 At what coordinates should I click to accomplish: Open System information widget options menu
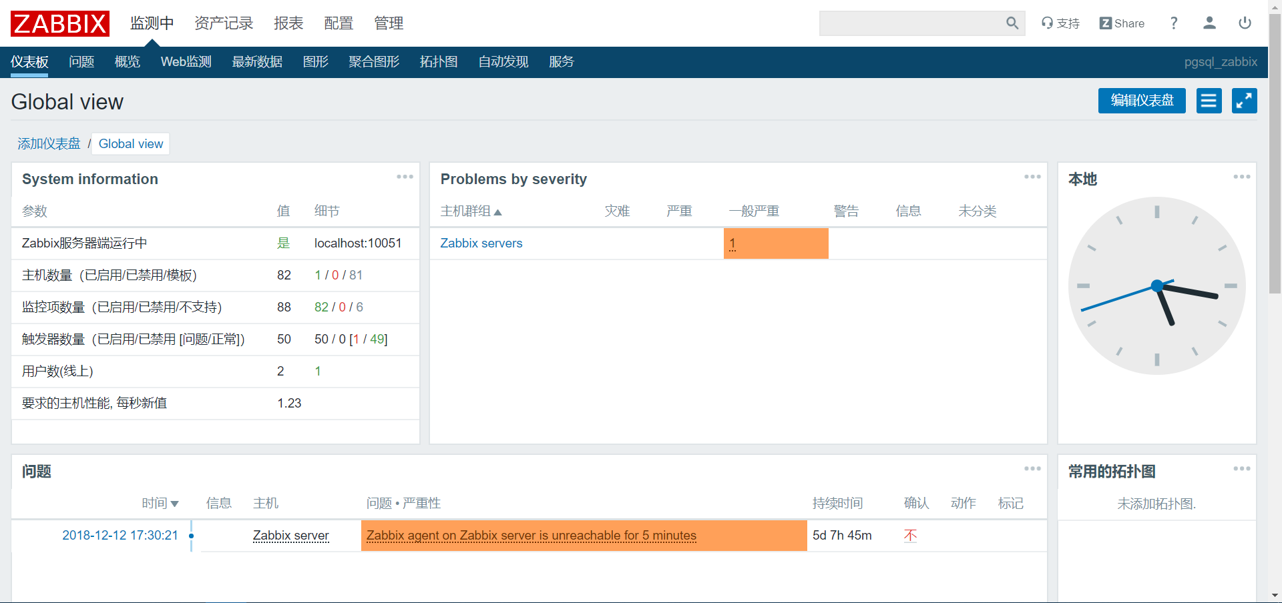405,177
